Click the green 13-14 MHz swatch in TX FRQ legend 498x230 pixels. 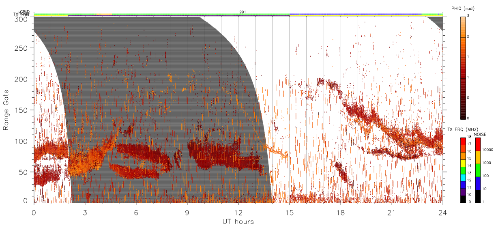463,170
